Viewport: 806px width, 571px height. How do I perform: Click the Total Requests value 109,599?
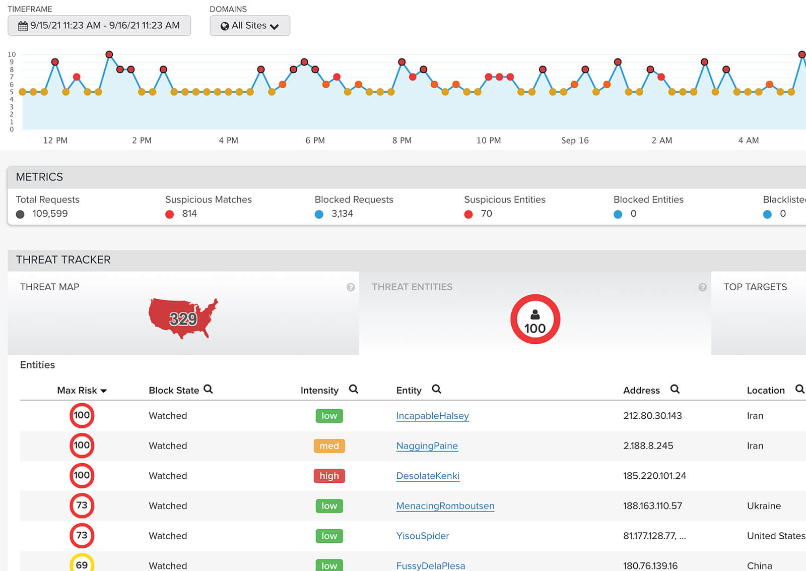pos(50,214)
